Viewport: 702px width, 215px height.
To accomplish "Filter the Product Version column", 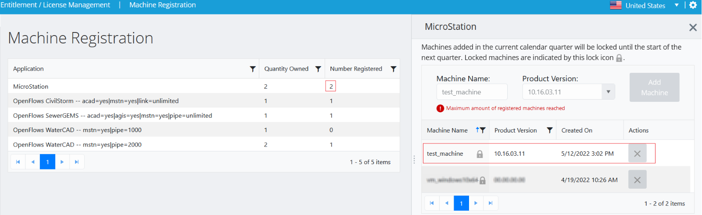I will point(549,130).
